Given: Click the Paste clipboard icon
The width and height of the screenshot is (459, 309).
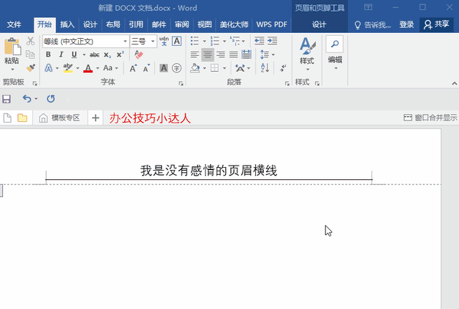Looking at the screenshot, I should (12, 46).
